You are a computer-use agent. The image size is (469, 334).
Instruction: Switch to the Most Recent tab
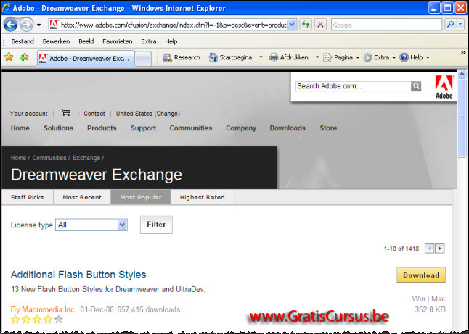[82, 197]
